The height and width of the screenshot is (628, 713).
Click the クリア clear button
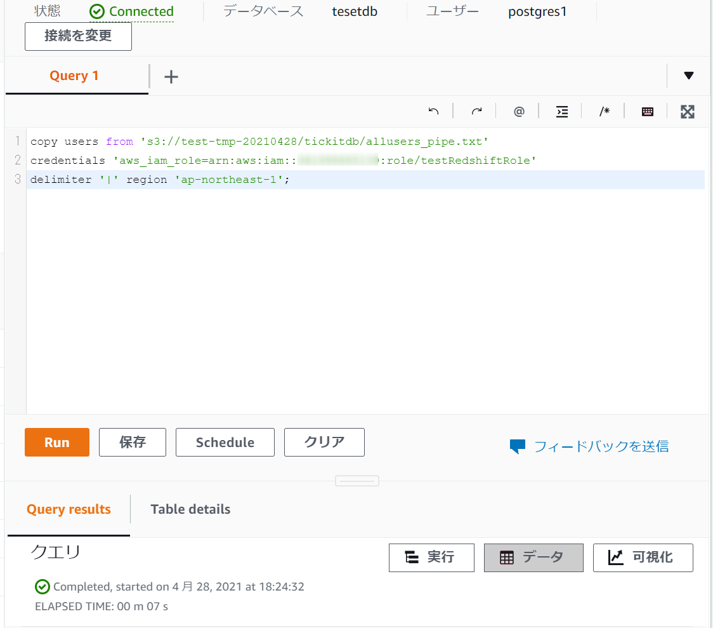(x=324, y=442)
